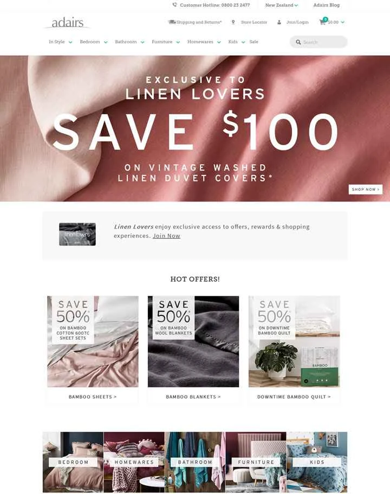Expand the cart total dropdown arrow
Screen dimensions: 390x494
pos(343,22)
